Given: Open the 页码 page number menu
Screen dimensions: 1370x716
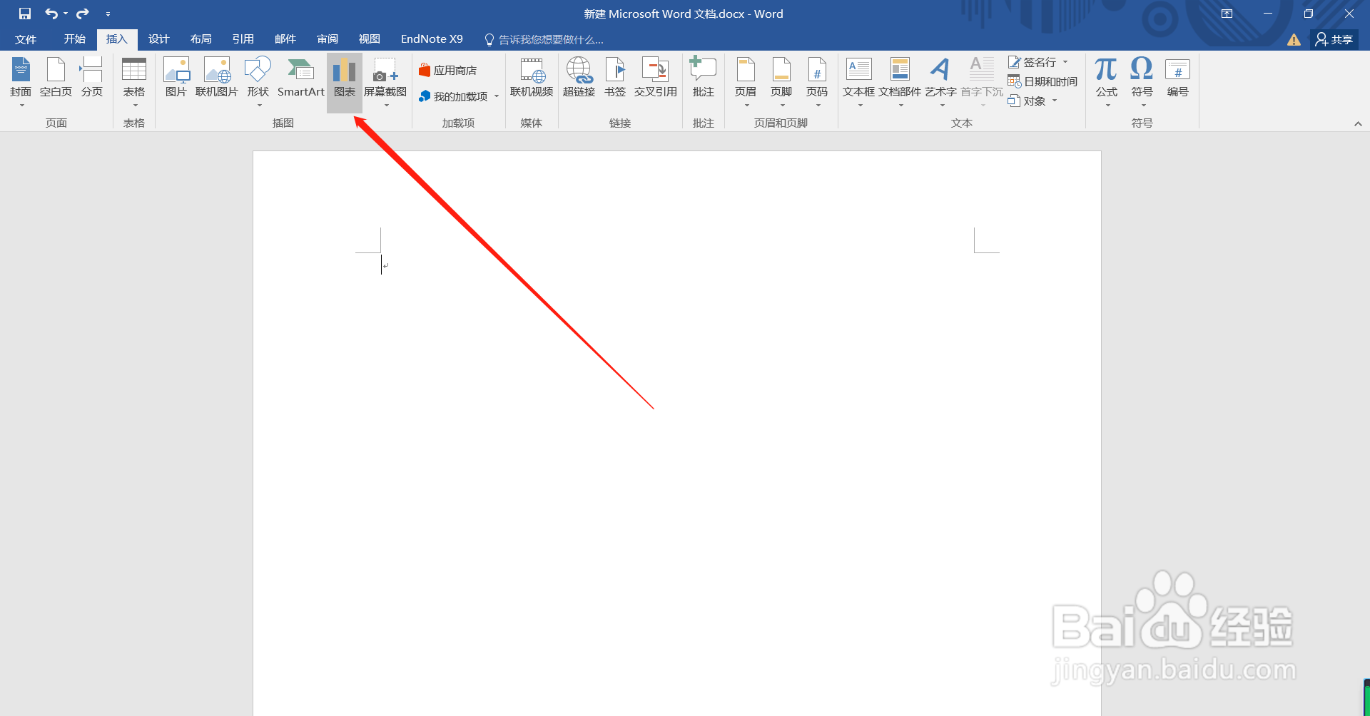Looking at the screenshot, I should coord(817,82).
